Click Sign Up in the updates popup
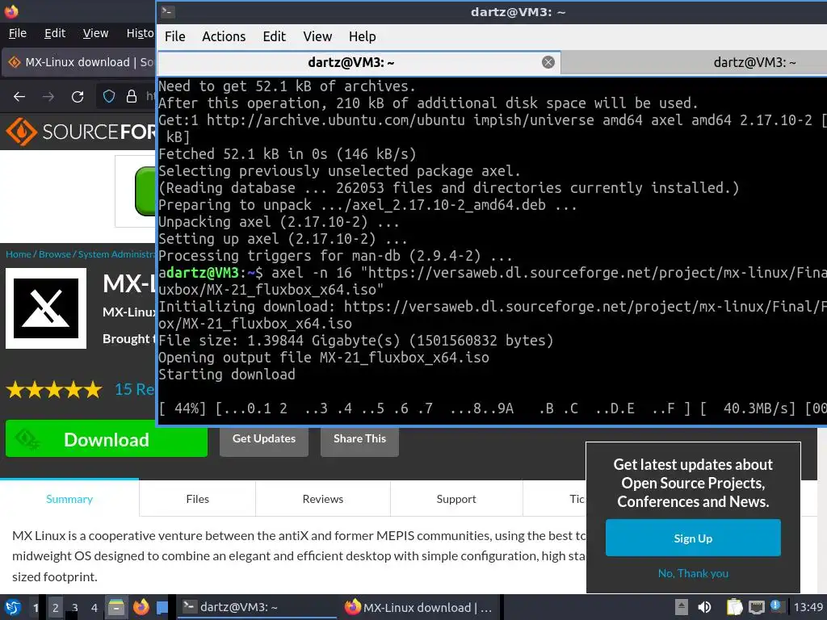Viewport: 827px width, 620px height. coord(693,538)
